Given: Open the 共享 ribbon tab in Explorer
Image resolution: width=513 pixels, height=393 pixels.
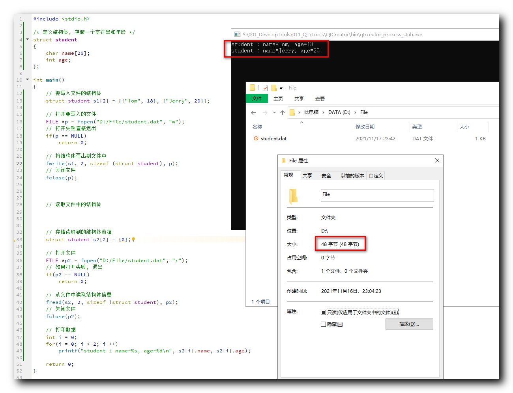Looking at the screenshot, I should click(x=299, y=99).
